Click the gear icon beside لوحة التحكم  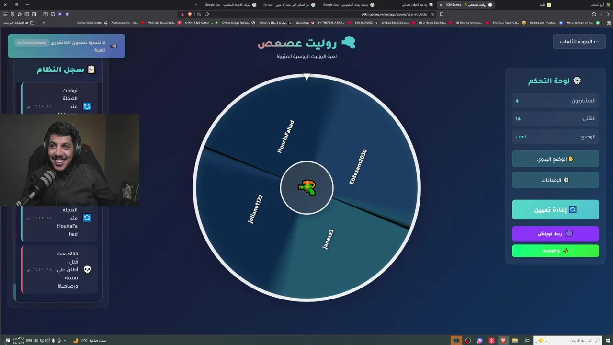click(x=577, y=80)
